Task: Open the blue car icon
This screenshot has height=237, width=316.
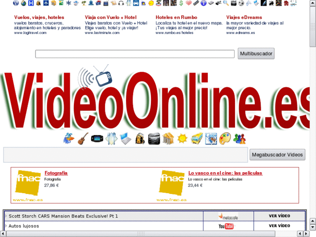Action: [136, 3]
